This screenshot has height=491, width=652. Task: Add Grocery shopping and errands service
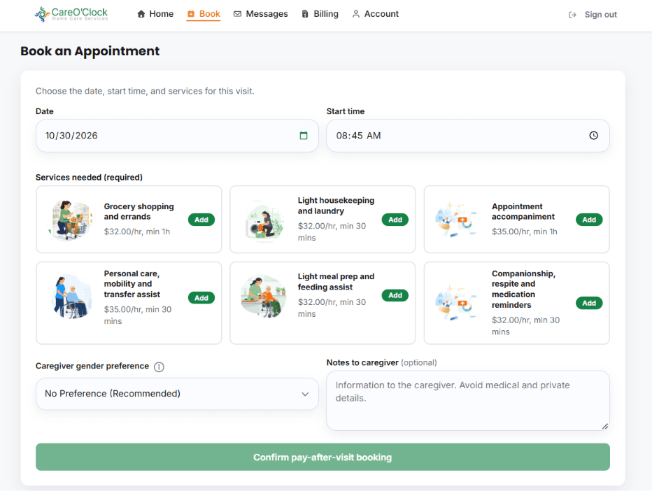pyautogui.click(x=201, y=220)
